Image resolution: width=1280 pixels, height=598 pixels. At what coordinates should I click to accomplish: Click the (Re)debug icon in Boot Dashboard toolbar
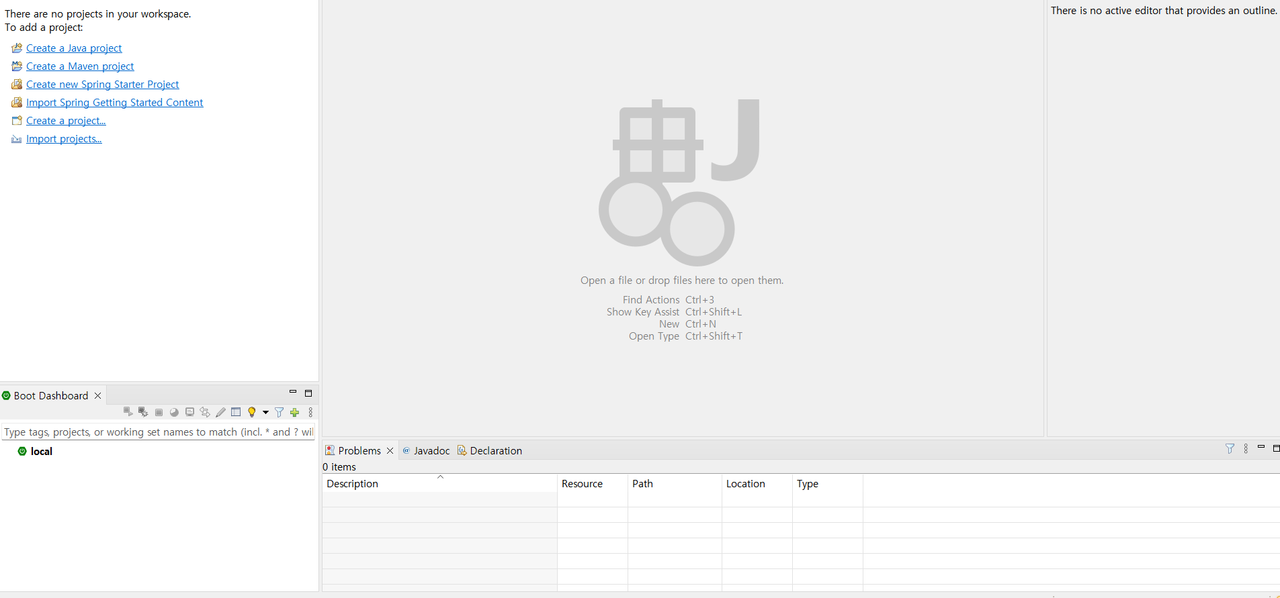click(x=143, y=412)
